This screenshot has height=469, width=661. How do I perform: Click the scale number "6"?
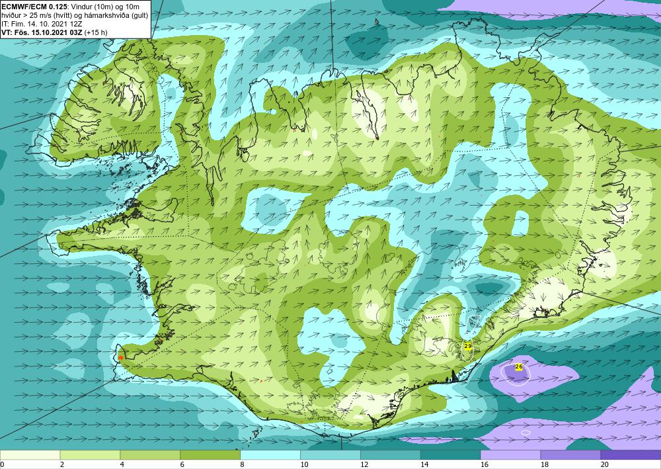click(182, 464)
